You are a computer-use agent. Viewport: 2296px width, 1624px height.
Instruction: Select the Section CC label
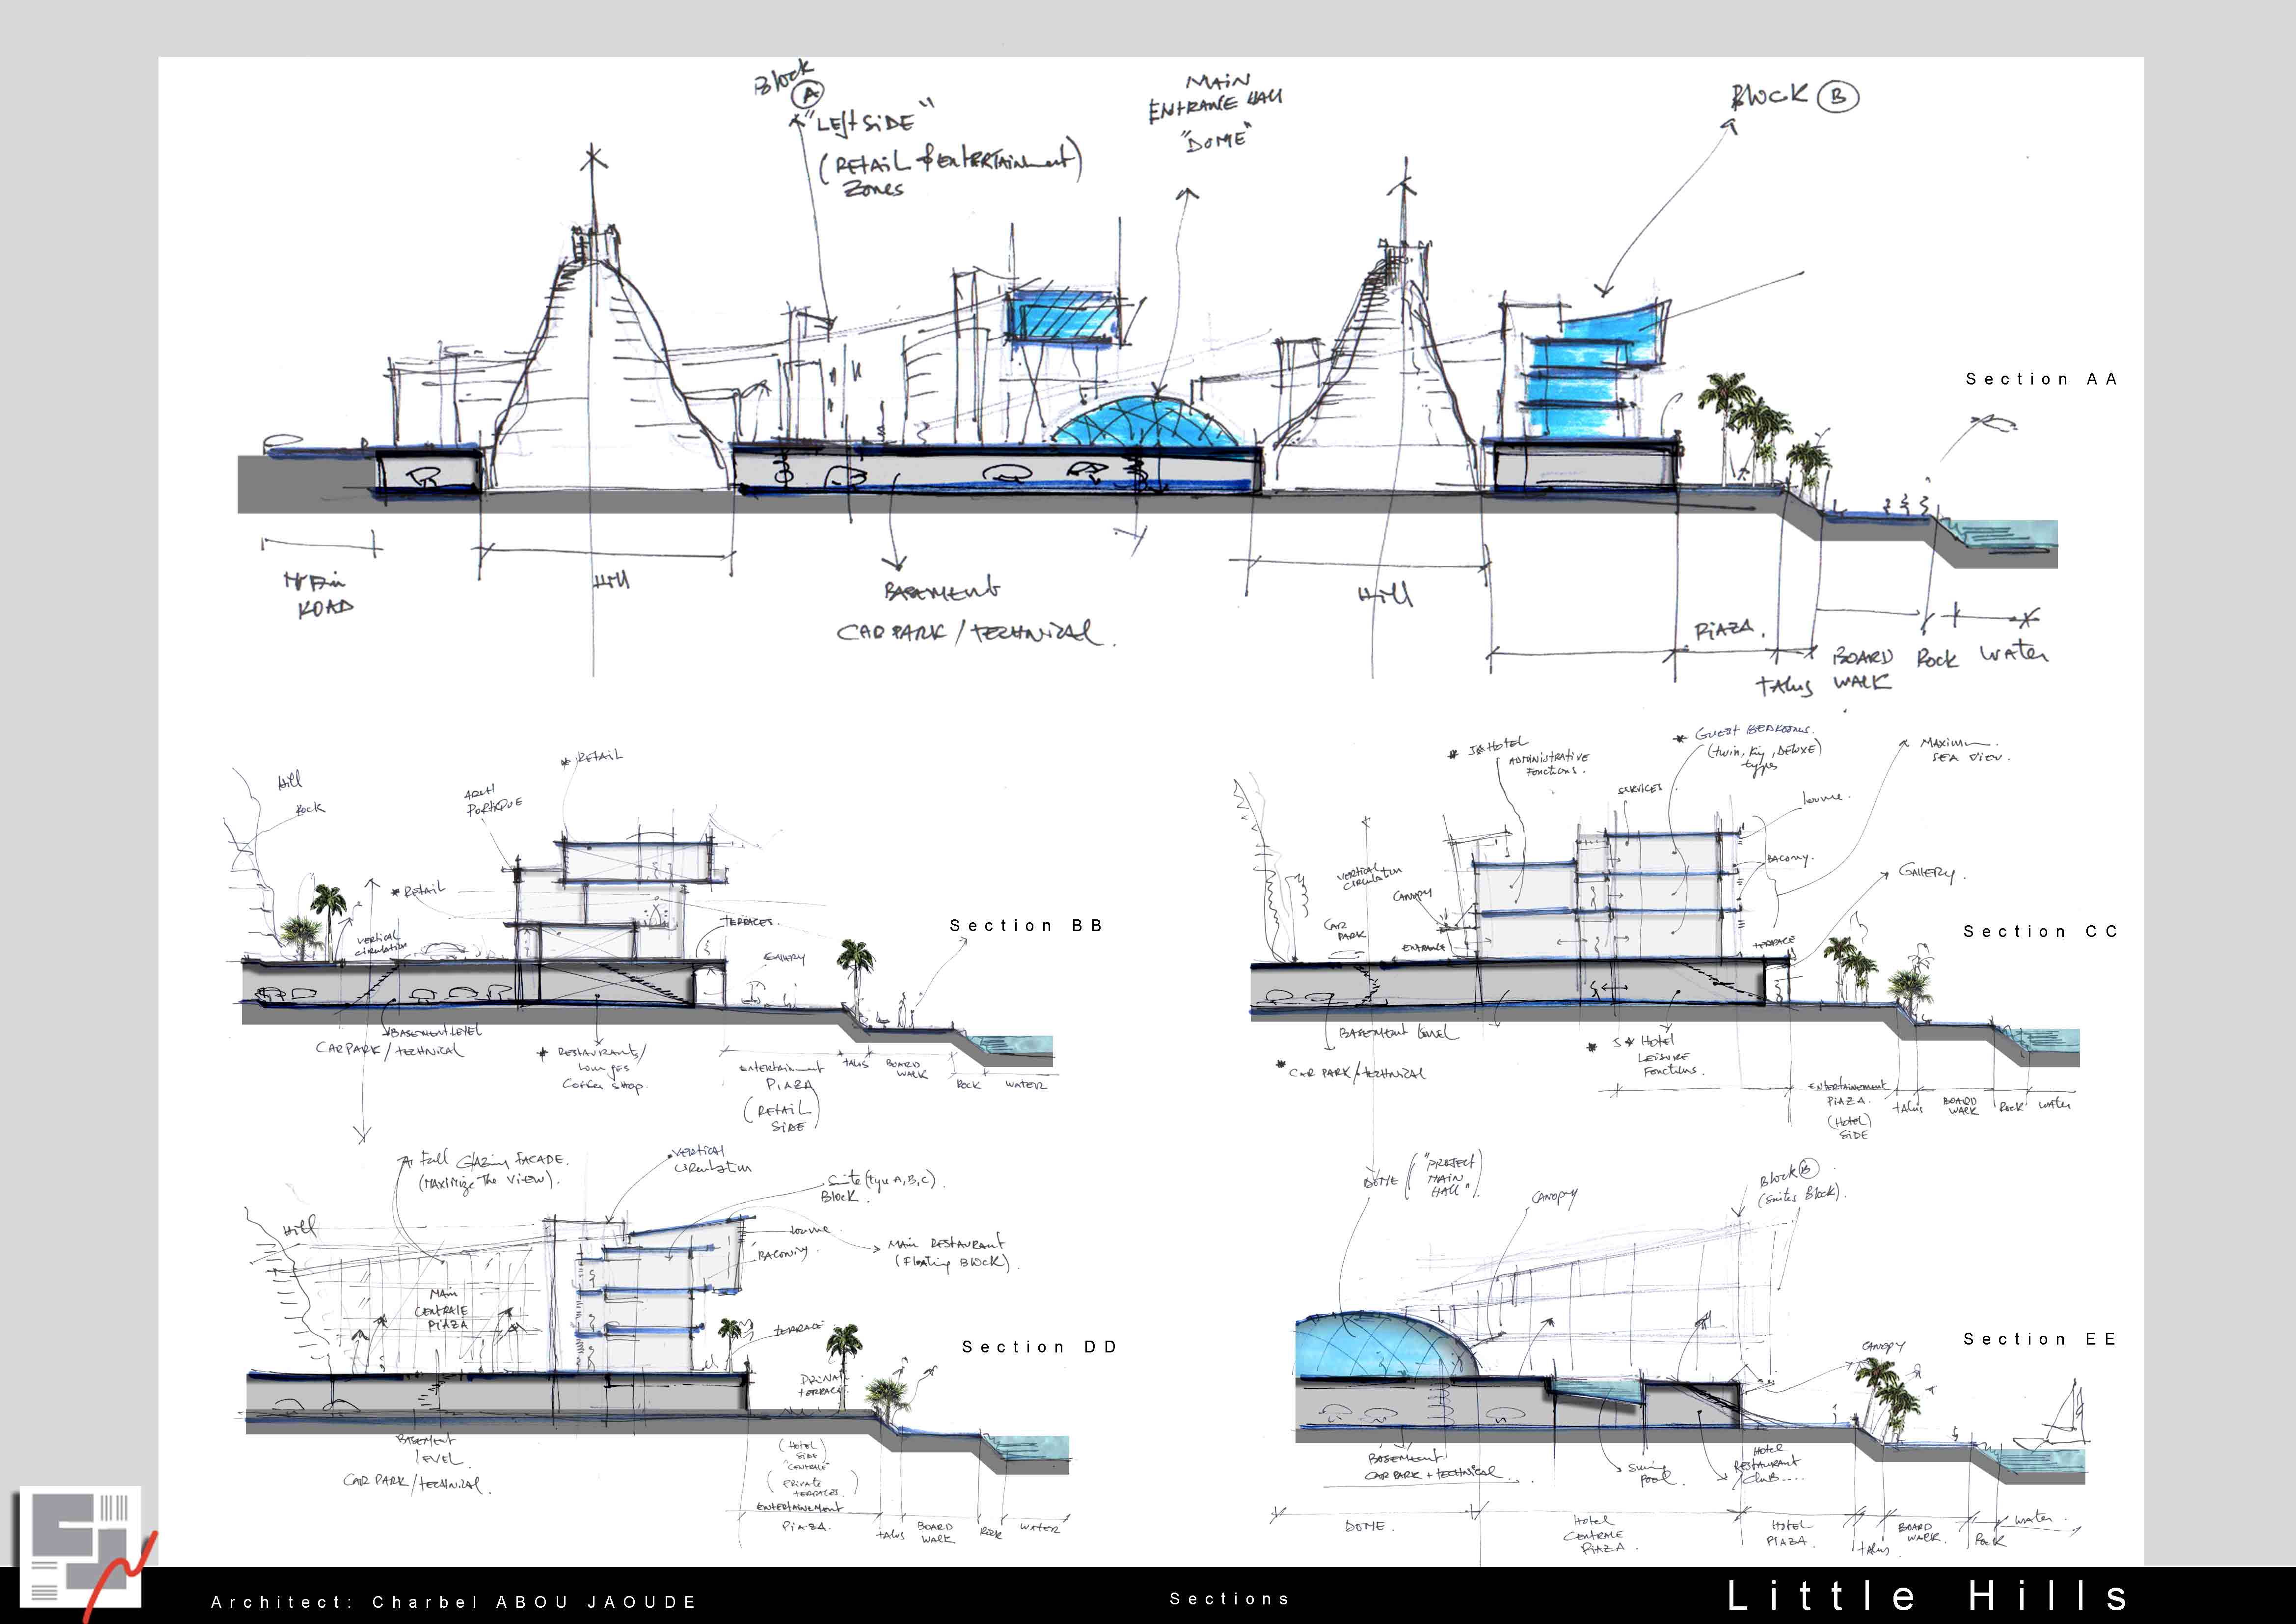click(2040, 932)
